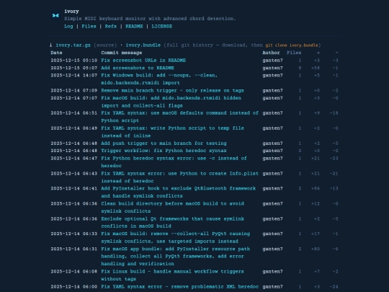
Task: Open commit 'Fix Windows build: add --noupx'
Action: click(x=159, y=79)
